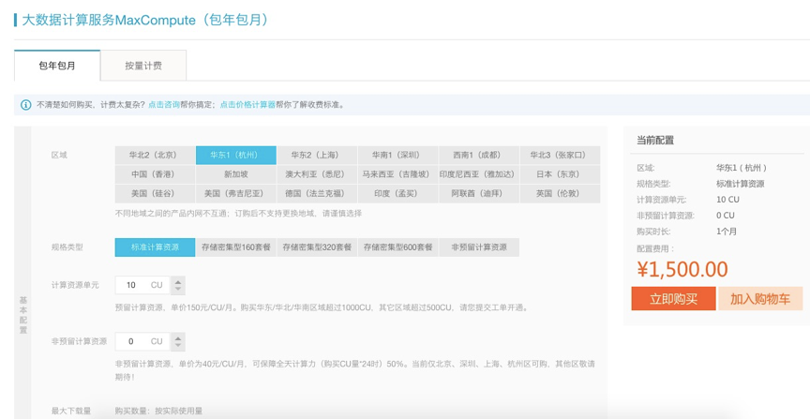Screen dimensions: 810x419
Task: Click the ¥1,500.00 price amount
Action: click(x=682, y=270)
